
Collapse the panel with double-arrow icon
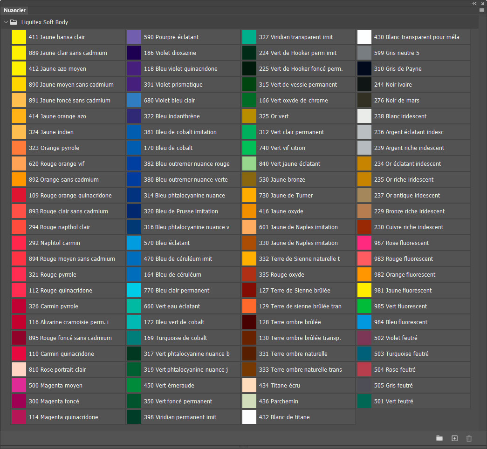click(x=474, y=3)
